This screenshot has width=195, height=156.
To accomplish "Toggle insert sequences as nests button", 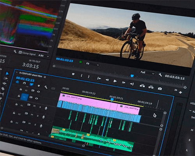I will 17,82.
